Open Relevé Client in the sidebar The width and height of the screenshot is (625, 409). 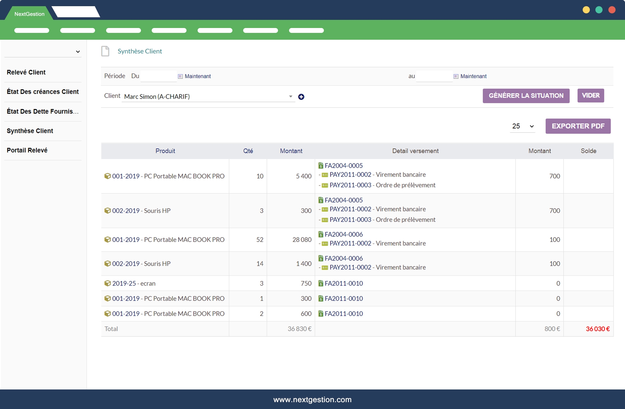[x=26, y=72]
